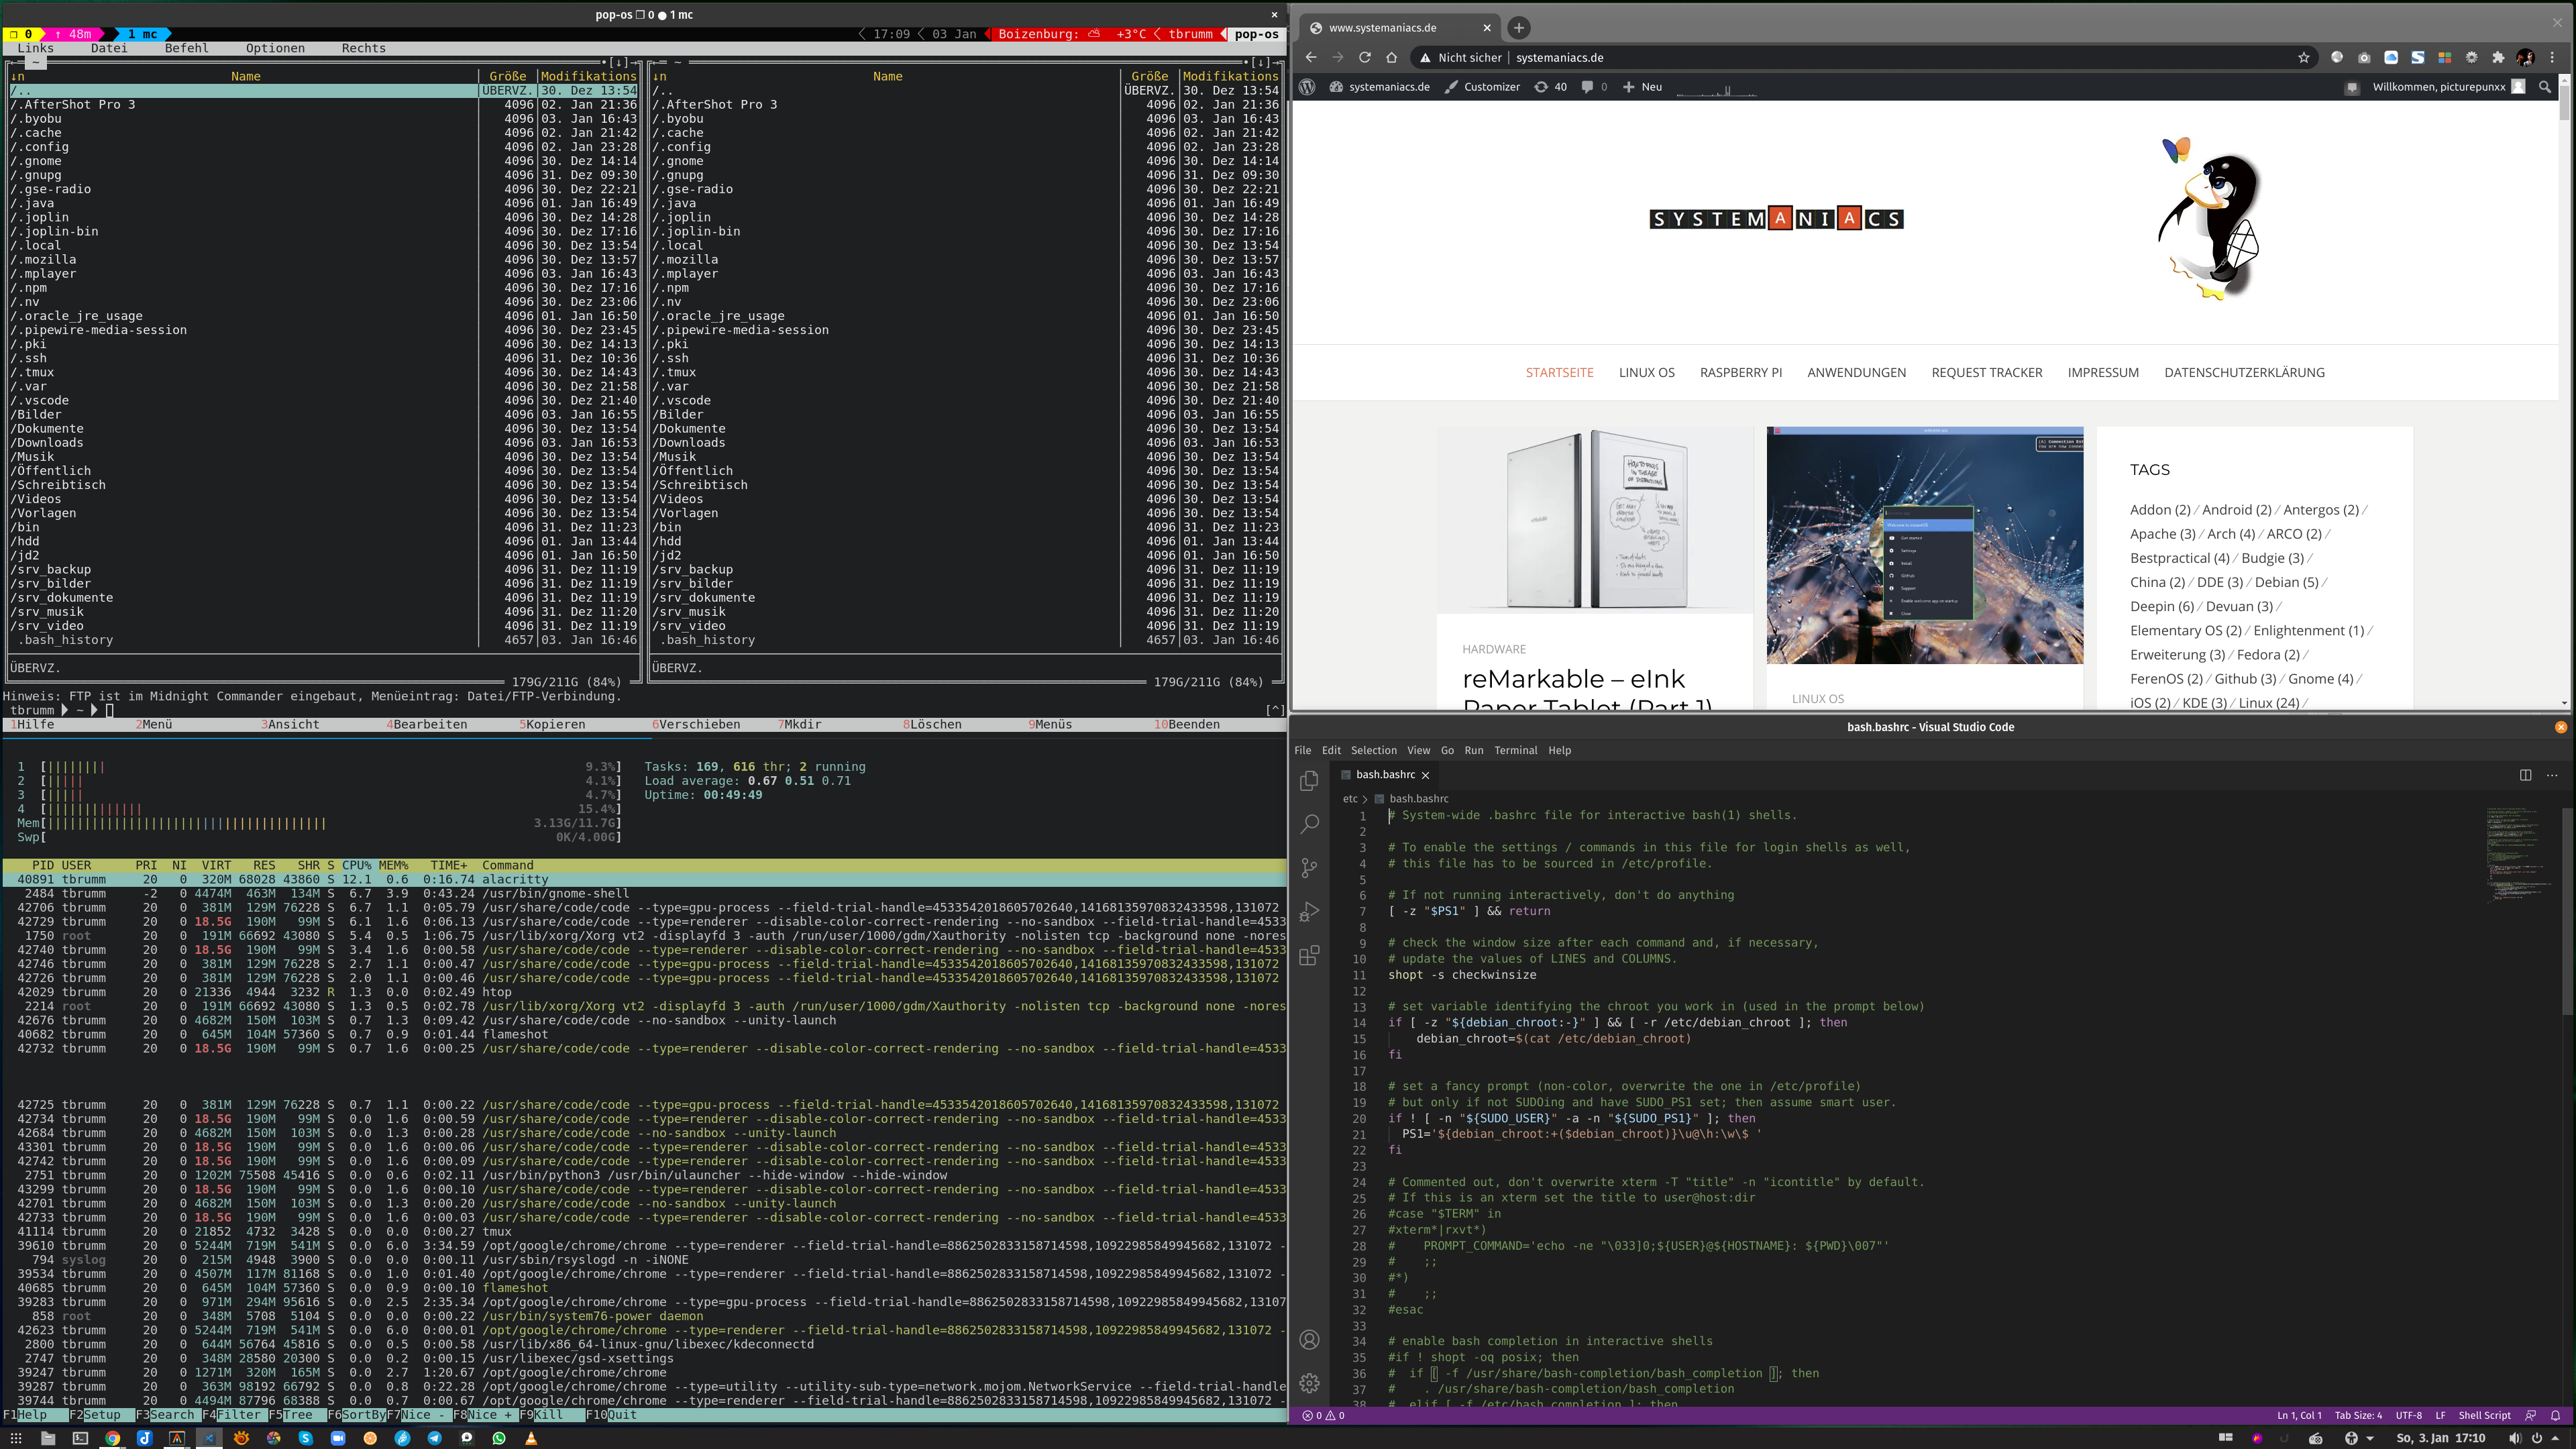Click the Run and Debug sidebar icon
The image size is (2576, 1449).
[1309, 912]
